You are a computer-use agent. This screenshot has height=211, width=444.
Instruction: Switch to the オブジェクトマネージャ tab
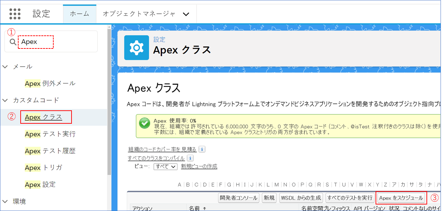tap(139, 14)
